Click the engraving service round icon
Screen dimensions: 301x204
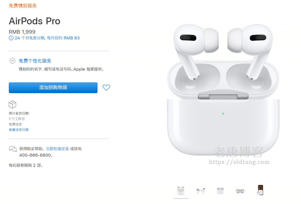click(12, 61)
